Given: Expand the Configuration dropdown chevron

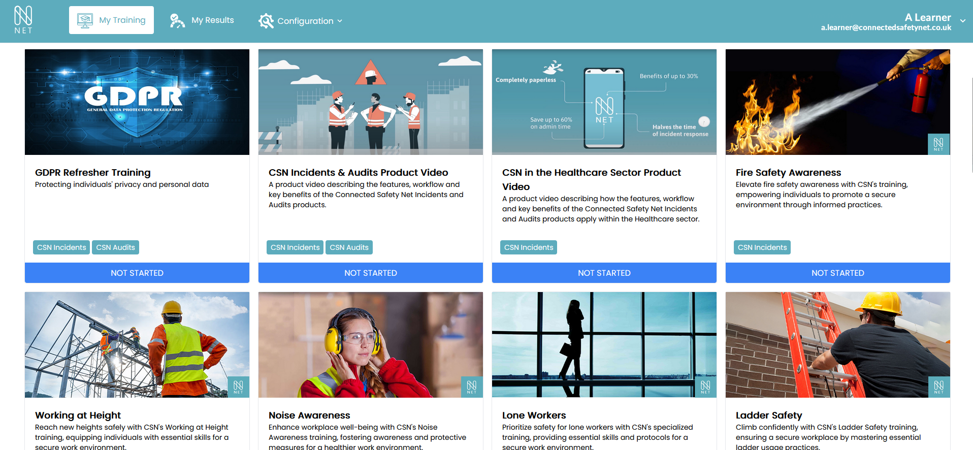Looking at the screenshot, I should pos(340,21).
